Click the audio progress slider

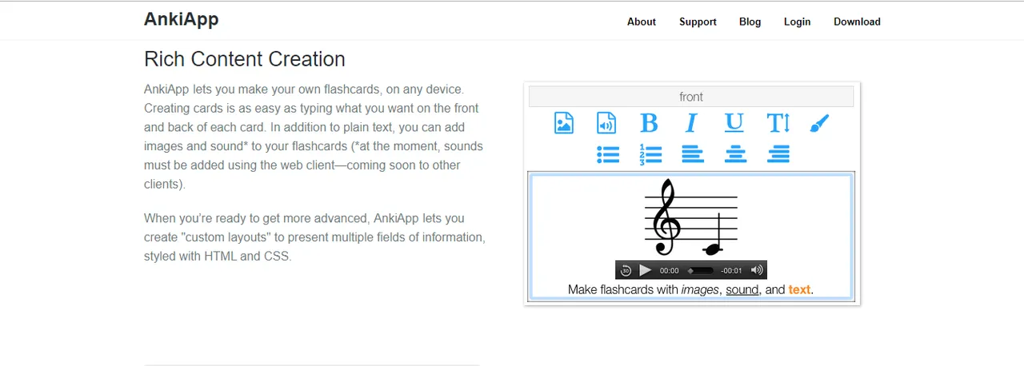click(x=700, y=270)
